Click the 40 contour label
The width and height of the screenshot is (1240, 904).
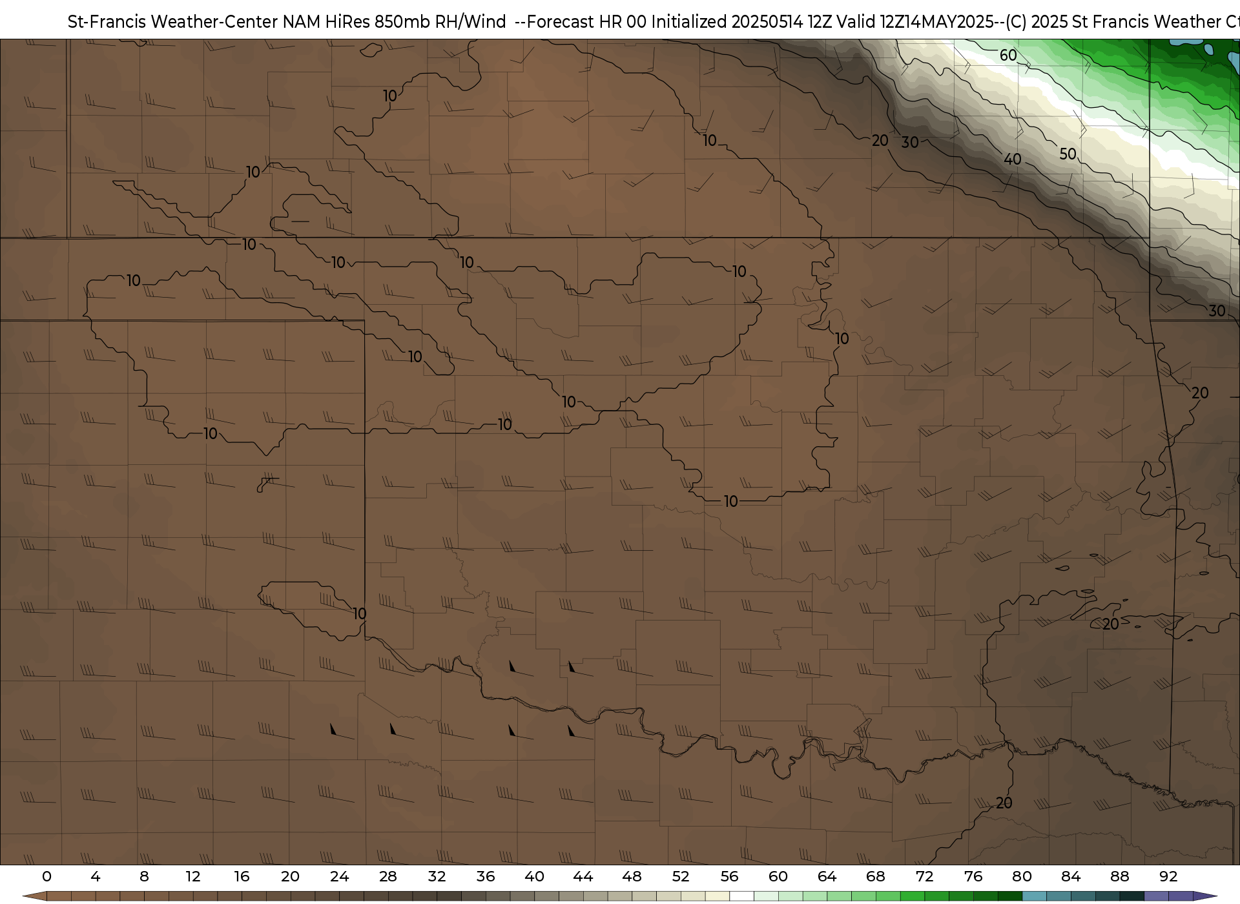[1012, 159]
